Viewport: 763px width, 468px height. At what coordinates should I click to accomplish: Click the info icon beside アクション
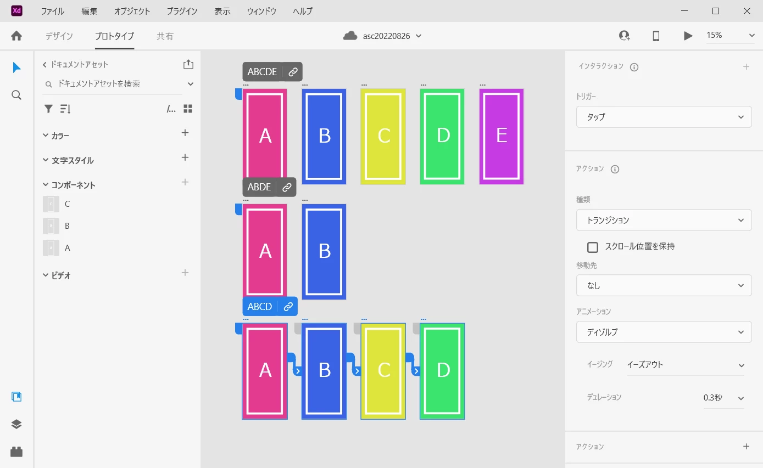coord(615,169)
